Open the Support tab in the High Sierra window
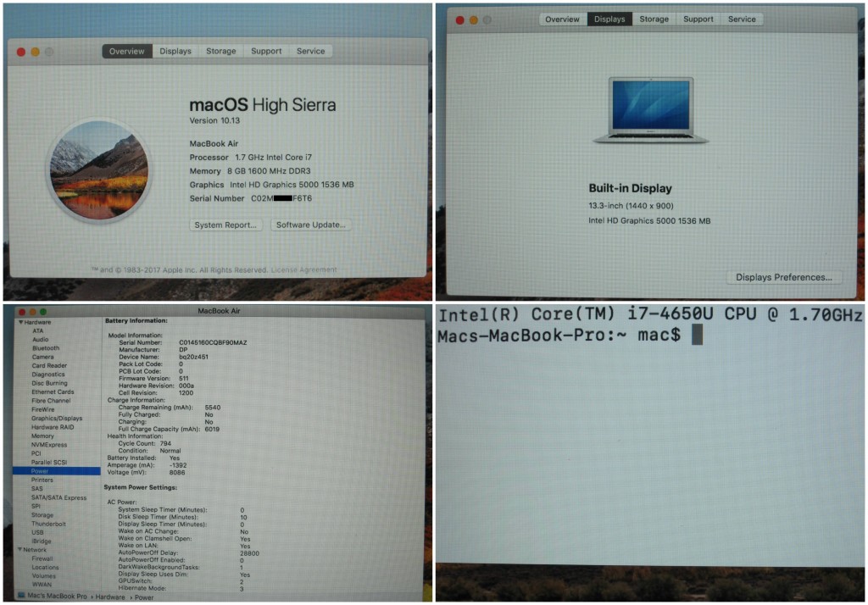This screenshot has width=868, height=605. 266,51
